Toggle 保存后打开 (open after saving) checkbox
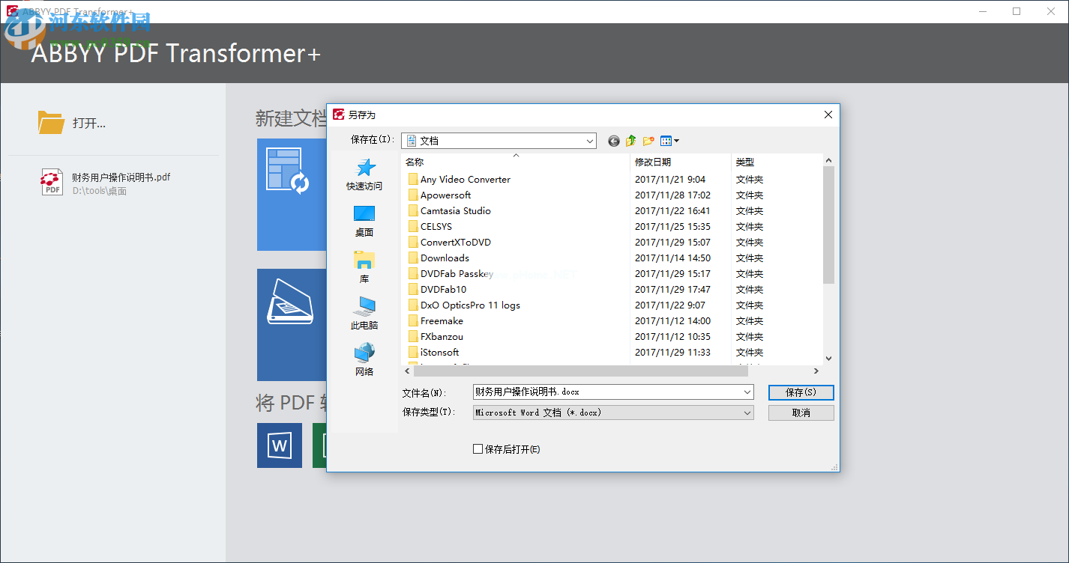The image size is (1069, 563). tap(478, 449)
